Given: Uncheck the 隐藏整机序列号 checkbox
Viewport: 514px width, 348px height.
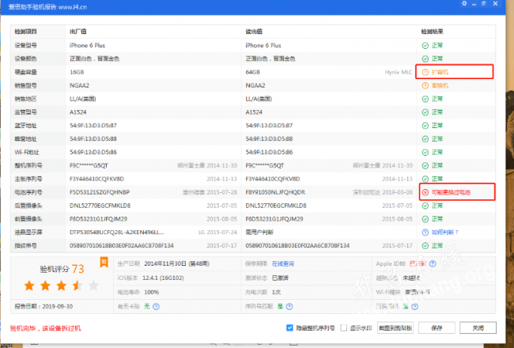Looking at the screenshot, I should [289, 327].
